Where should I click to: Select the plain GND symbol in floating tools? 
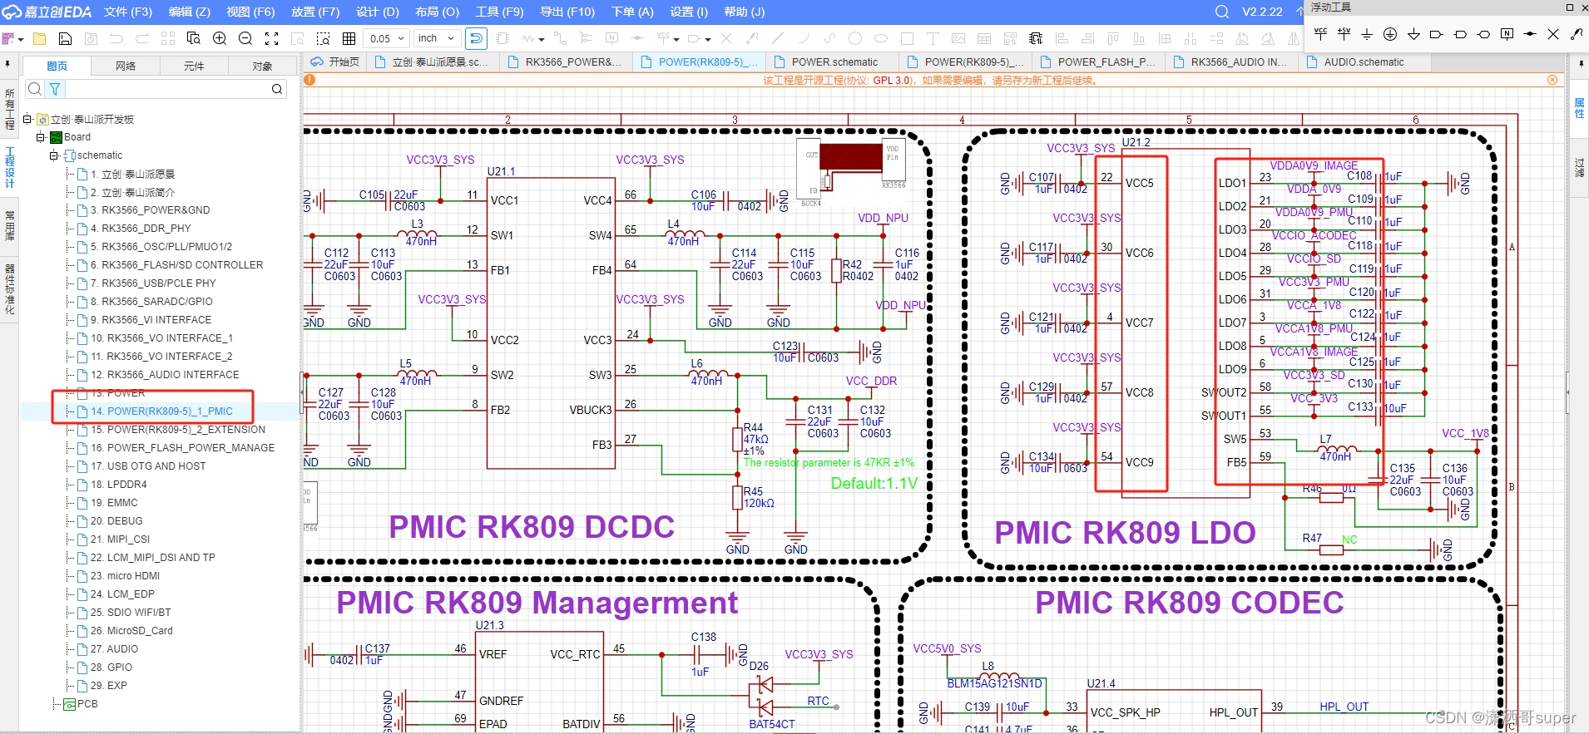coord(1367,34)
